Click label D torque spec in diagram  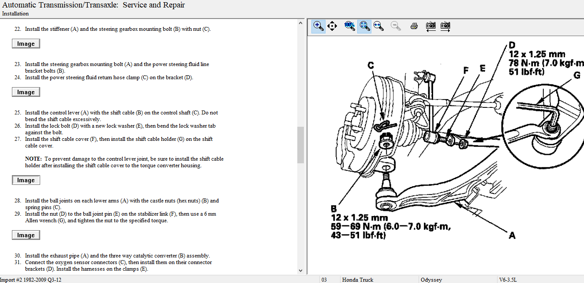tap(546, 59)
